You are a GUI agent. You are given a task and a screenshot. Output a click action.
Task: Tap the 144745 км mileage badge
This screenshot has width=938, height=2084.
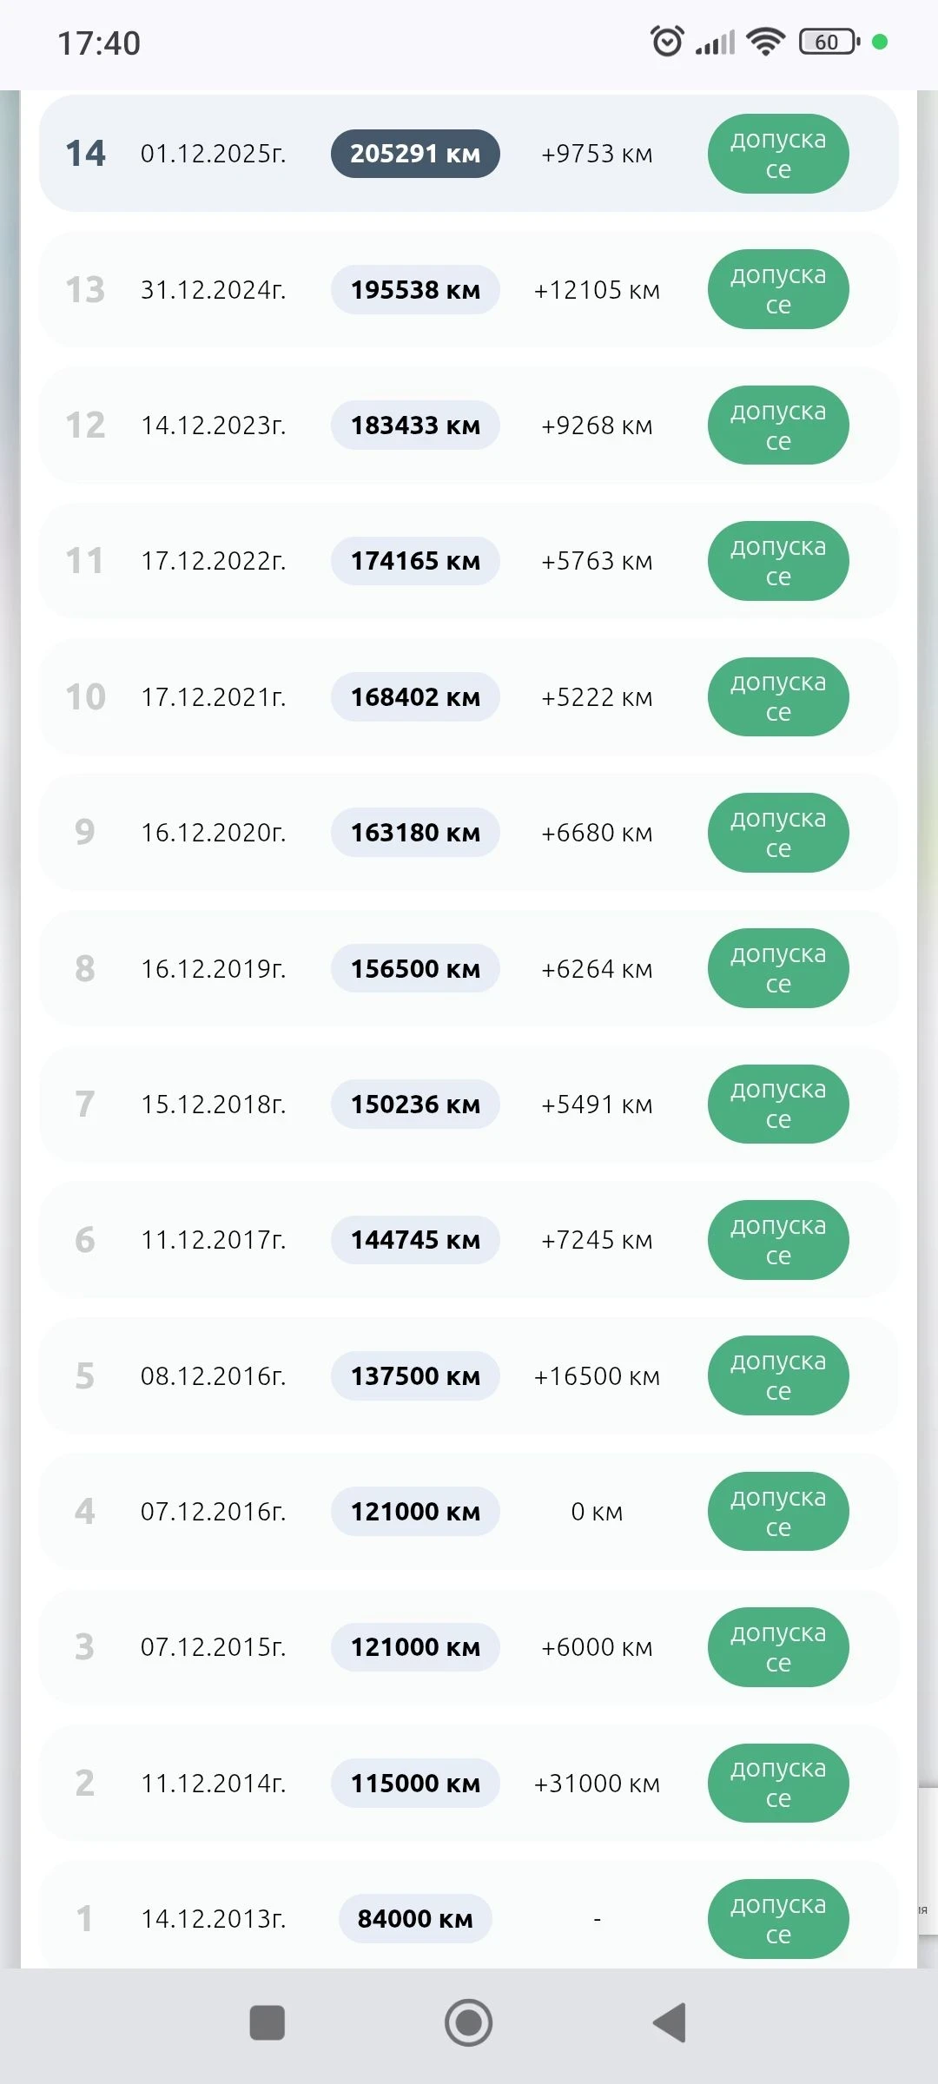pyautogui.click(x=415, y=1240)
